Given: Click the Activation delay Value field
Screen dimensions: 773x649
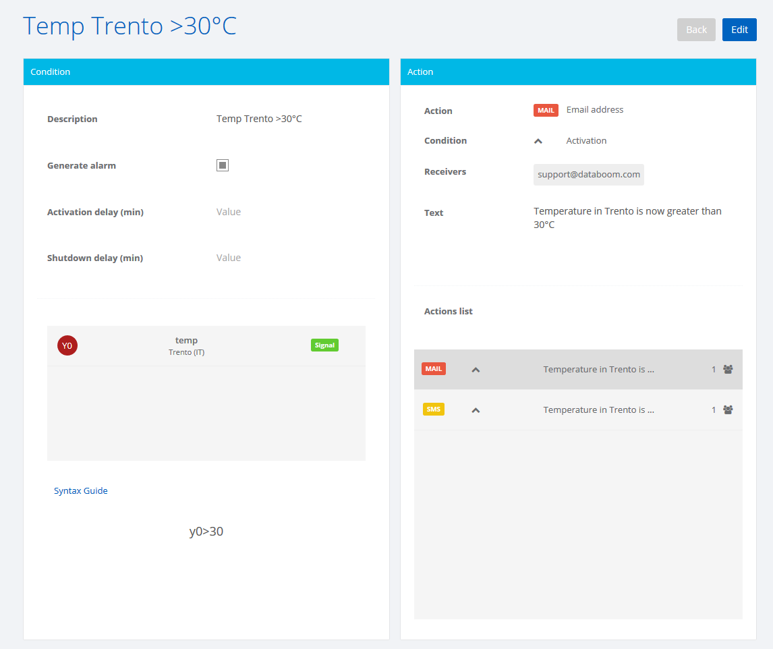Looking at the screenshot, I should (229, 212).
